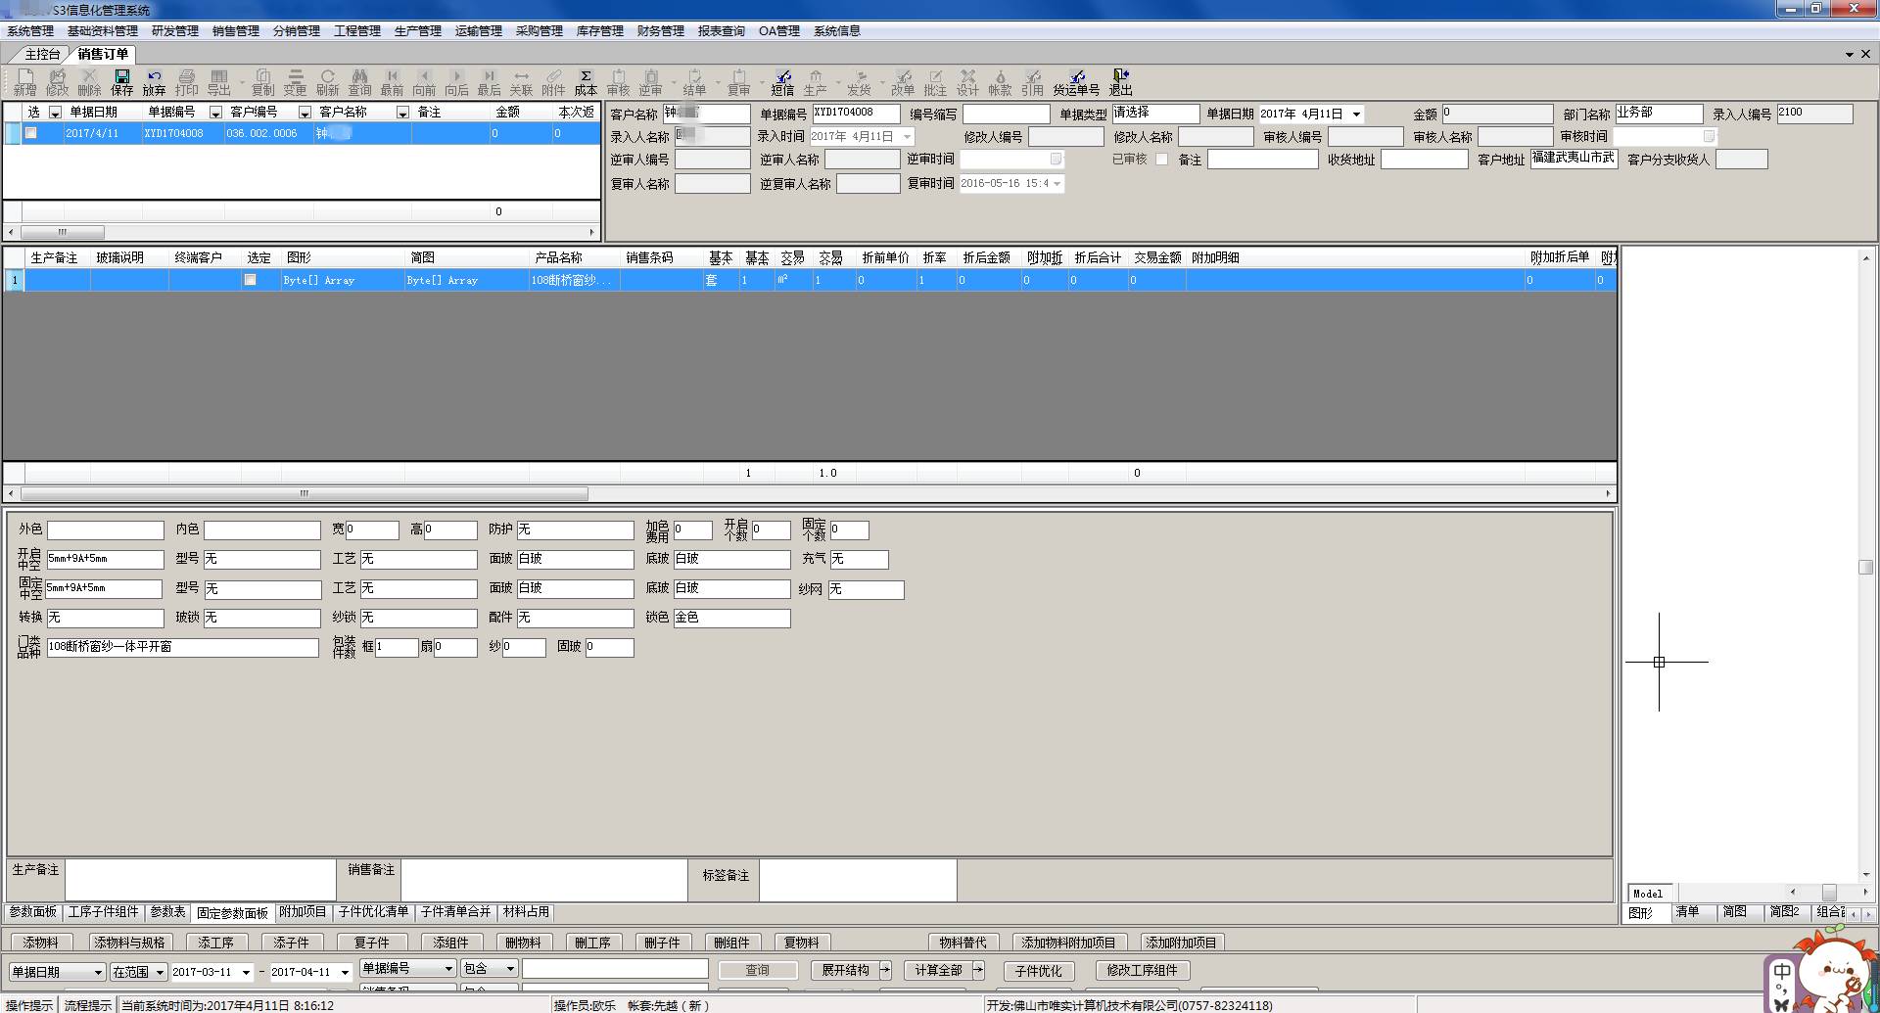Exit with the 退出 toolbar icon

click(1120, 82)
